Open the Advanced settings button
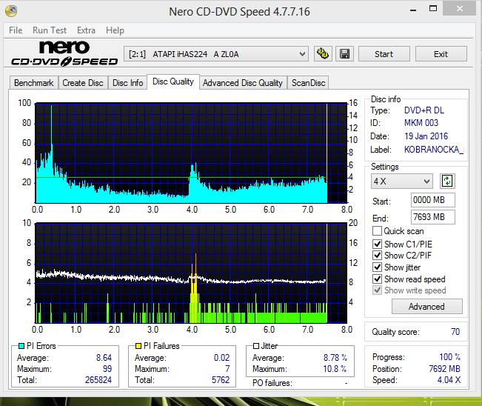The image size is (482, 406). (426, 306)
